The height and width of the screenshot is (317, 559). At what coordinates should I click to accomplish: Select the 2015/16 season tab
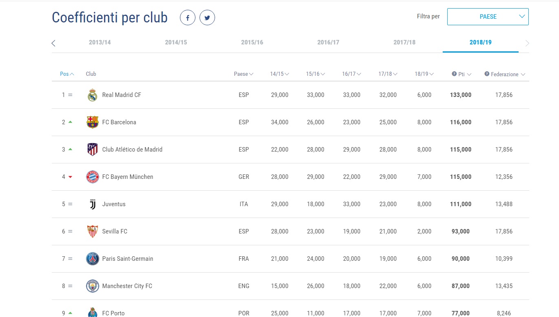(x=252, y=42)
